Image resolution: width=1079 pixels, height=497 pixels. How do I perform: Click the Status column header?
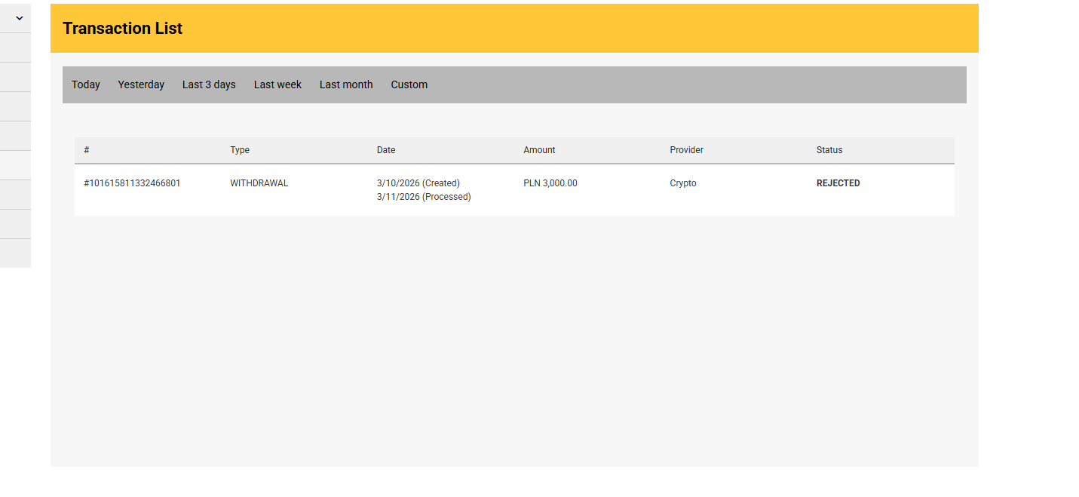tap(829, 150)
